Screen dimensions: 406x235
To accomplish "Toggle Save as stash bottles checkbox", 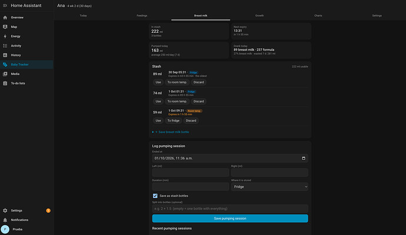I will tap(155, 196).
